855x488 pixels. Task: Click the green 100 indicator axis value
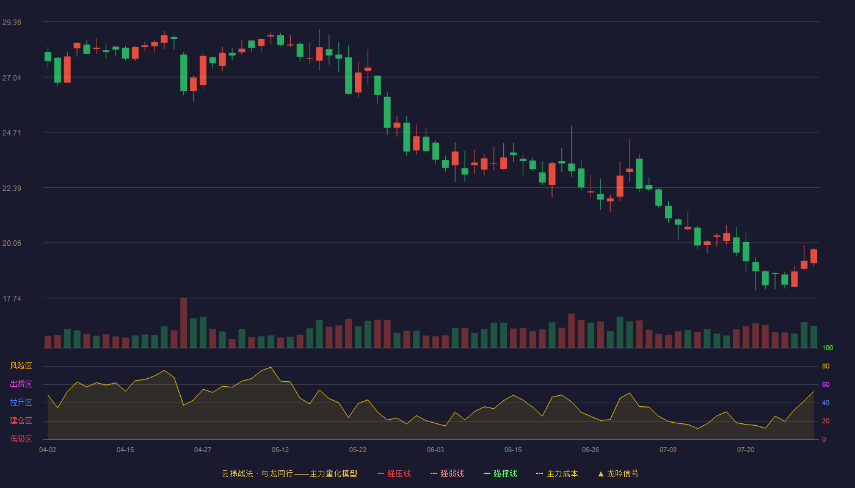[828, 348]
